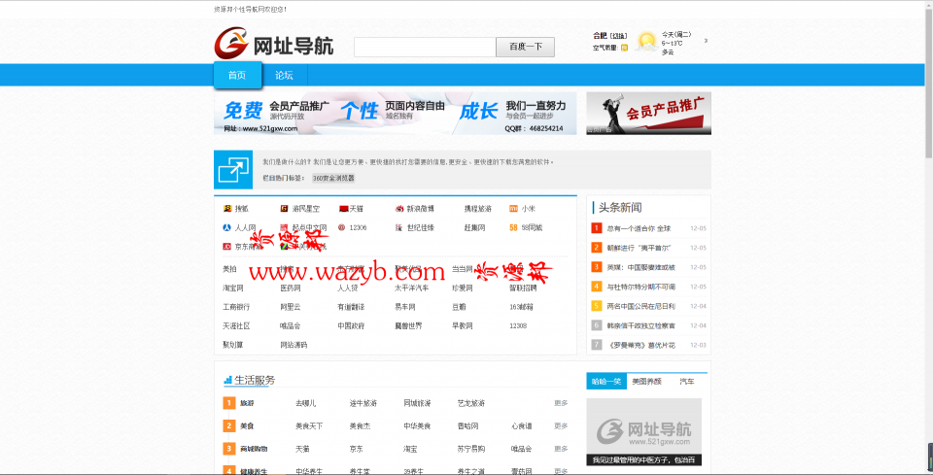Screen dimensions: 933x475
Task: Open the 途牛旅游 link
Action: (363, 403)
